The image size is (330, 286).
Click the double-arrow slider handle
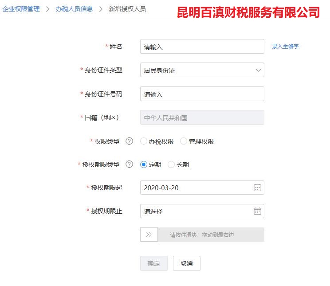[x=149, y=235]
